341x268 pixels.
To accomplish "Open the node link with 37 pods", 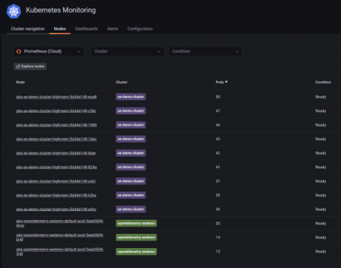I will [56, 181].
